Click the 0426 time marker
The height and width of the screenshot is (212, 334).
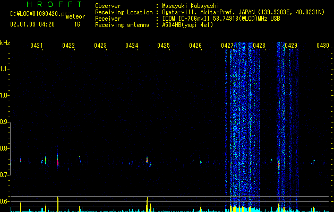[x=195, y=45]
